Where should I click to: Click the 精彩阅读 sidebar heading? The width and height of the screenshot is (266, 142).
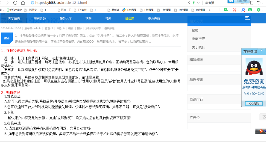point(196,60)
